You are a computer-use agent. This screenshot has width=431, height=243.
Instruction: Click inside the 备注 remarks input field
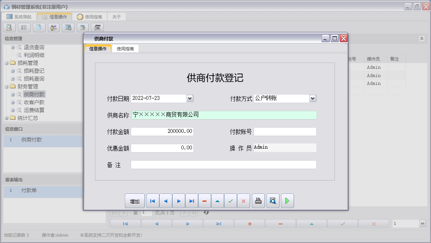pyautogui.click(x=224, y=165)
